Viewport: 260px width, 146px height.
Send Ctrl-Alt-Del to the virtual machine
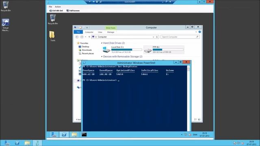click(56, 11)
